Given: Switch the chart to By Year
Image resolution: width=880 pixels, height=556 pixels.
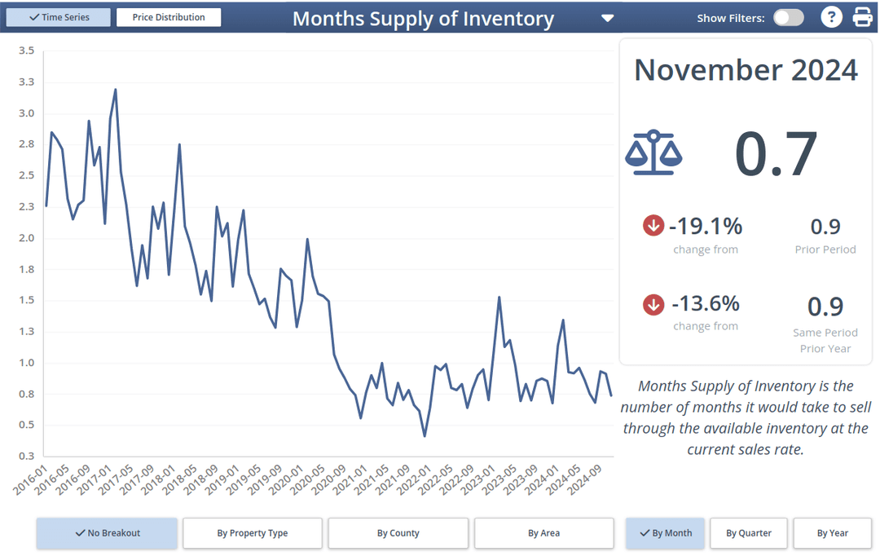Looking at the screenshot, I should (832, 532).
